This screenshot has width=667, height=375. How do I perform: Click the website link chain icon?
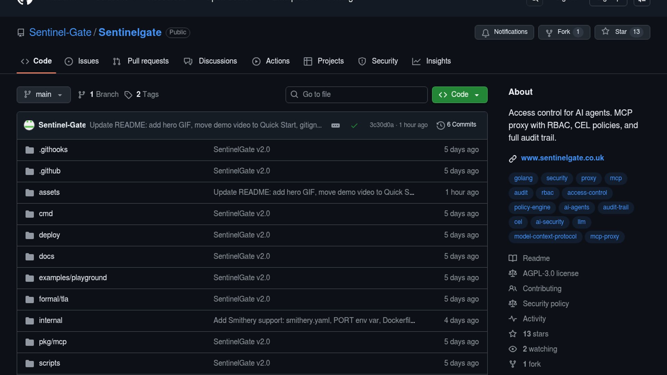[512, 158]
